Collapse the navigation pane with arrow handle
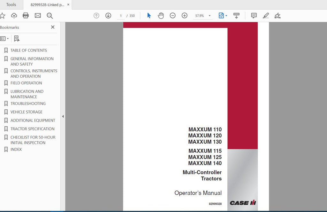327x212 pixels. tap(63, 116)
